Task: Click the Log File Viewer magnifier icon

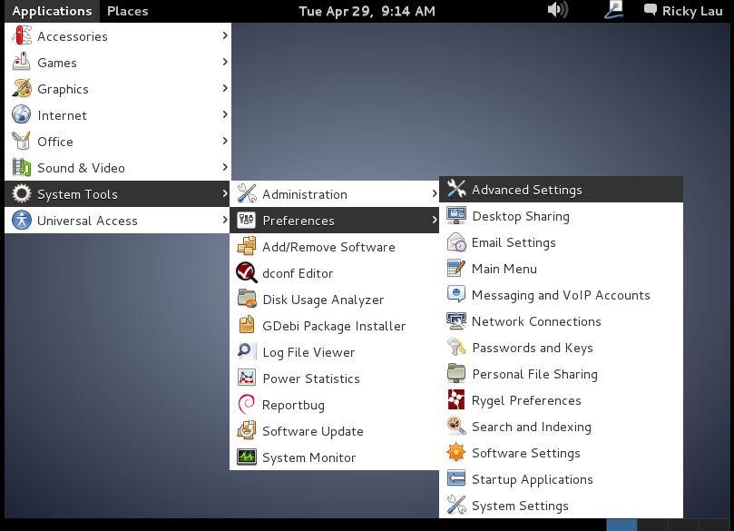Action: point(247,351)
